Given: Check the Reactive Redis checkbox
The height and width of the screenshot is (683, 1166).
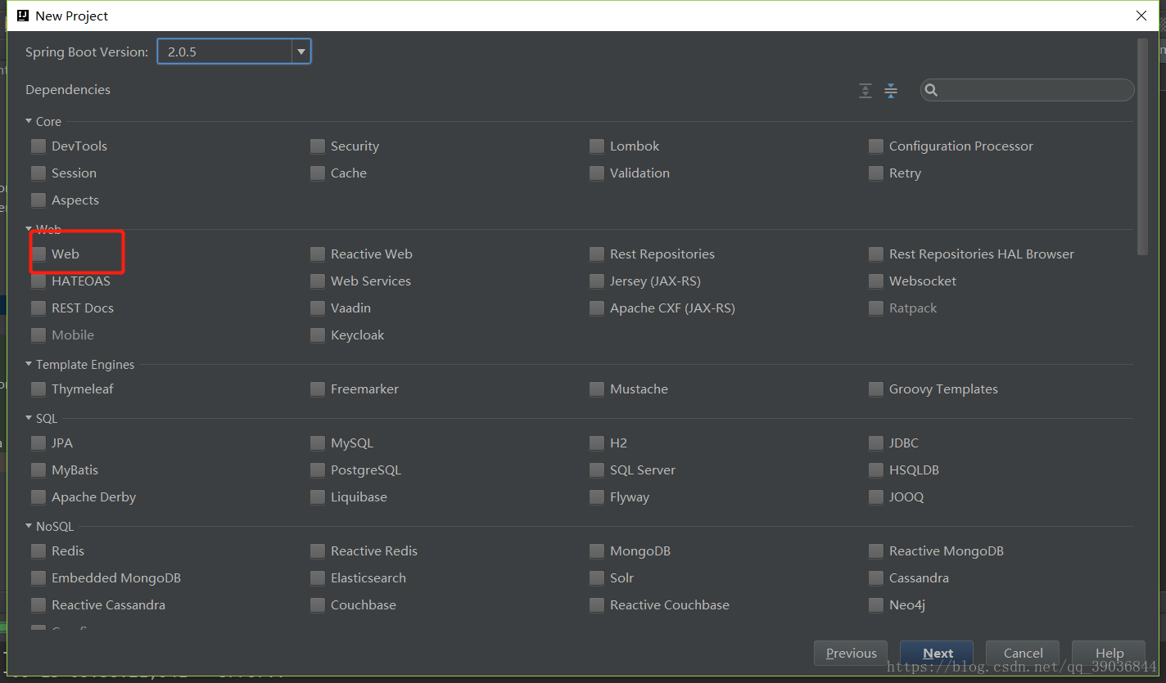Looking at the screenshot, I should coord(318,551).
